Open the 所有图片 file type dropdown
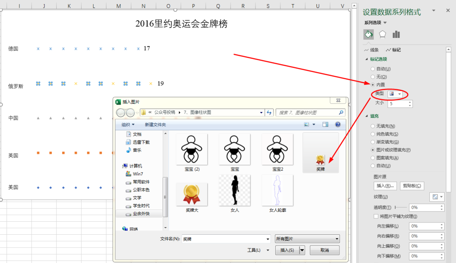The image size is (456, 263). point(307,239)
